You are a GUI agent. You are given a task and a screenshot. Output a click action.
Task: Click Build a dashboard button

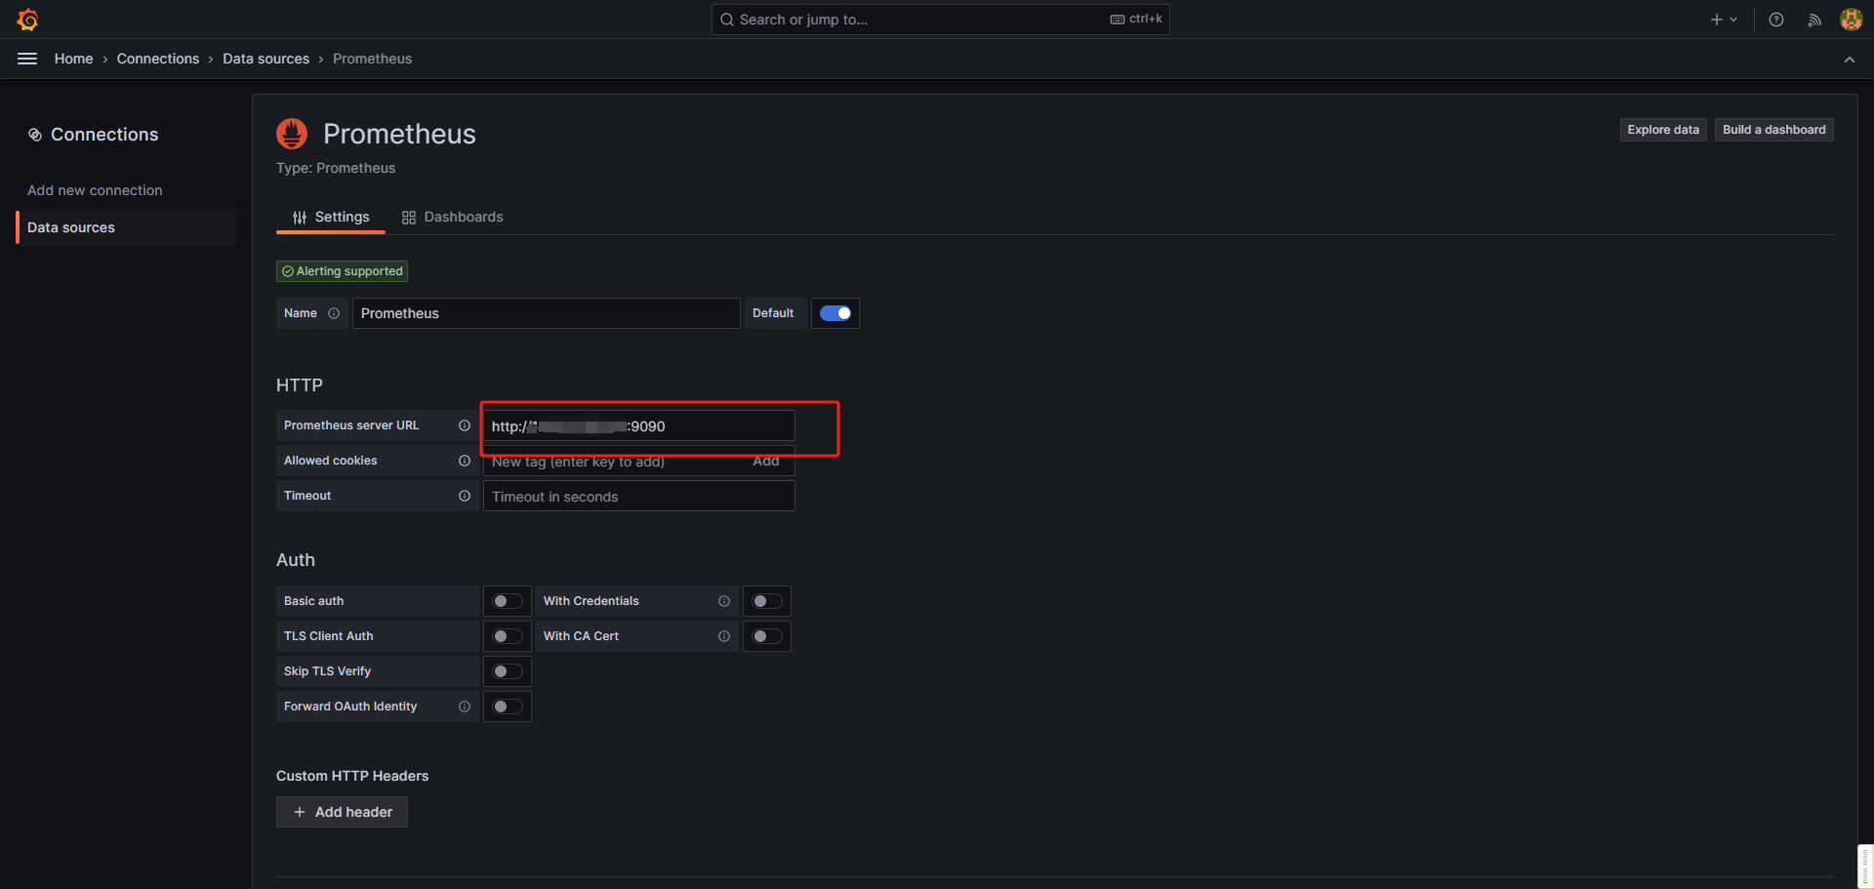click(x=1773, y=130)
